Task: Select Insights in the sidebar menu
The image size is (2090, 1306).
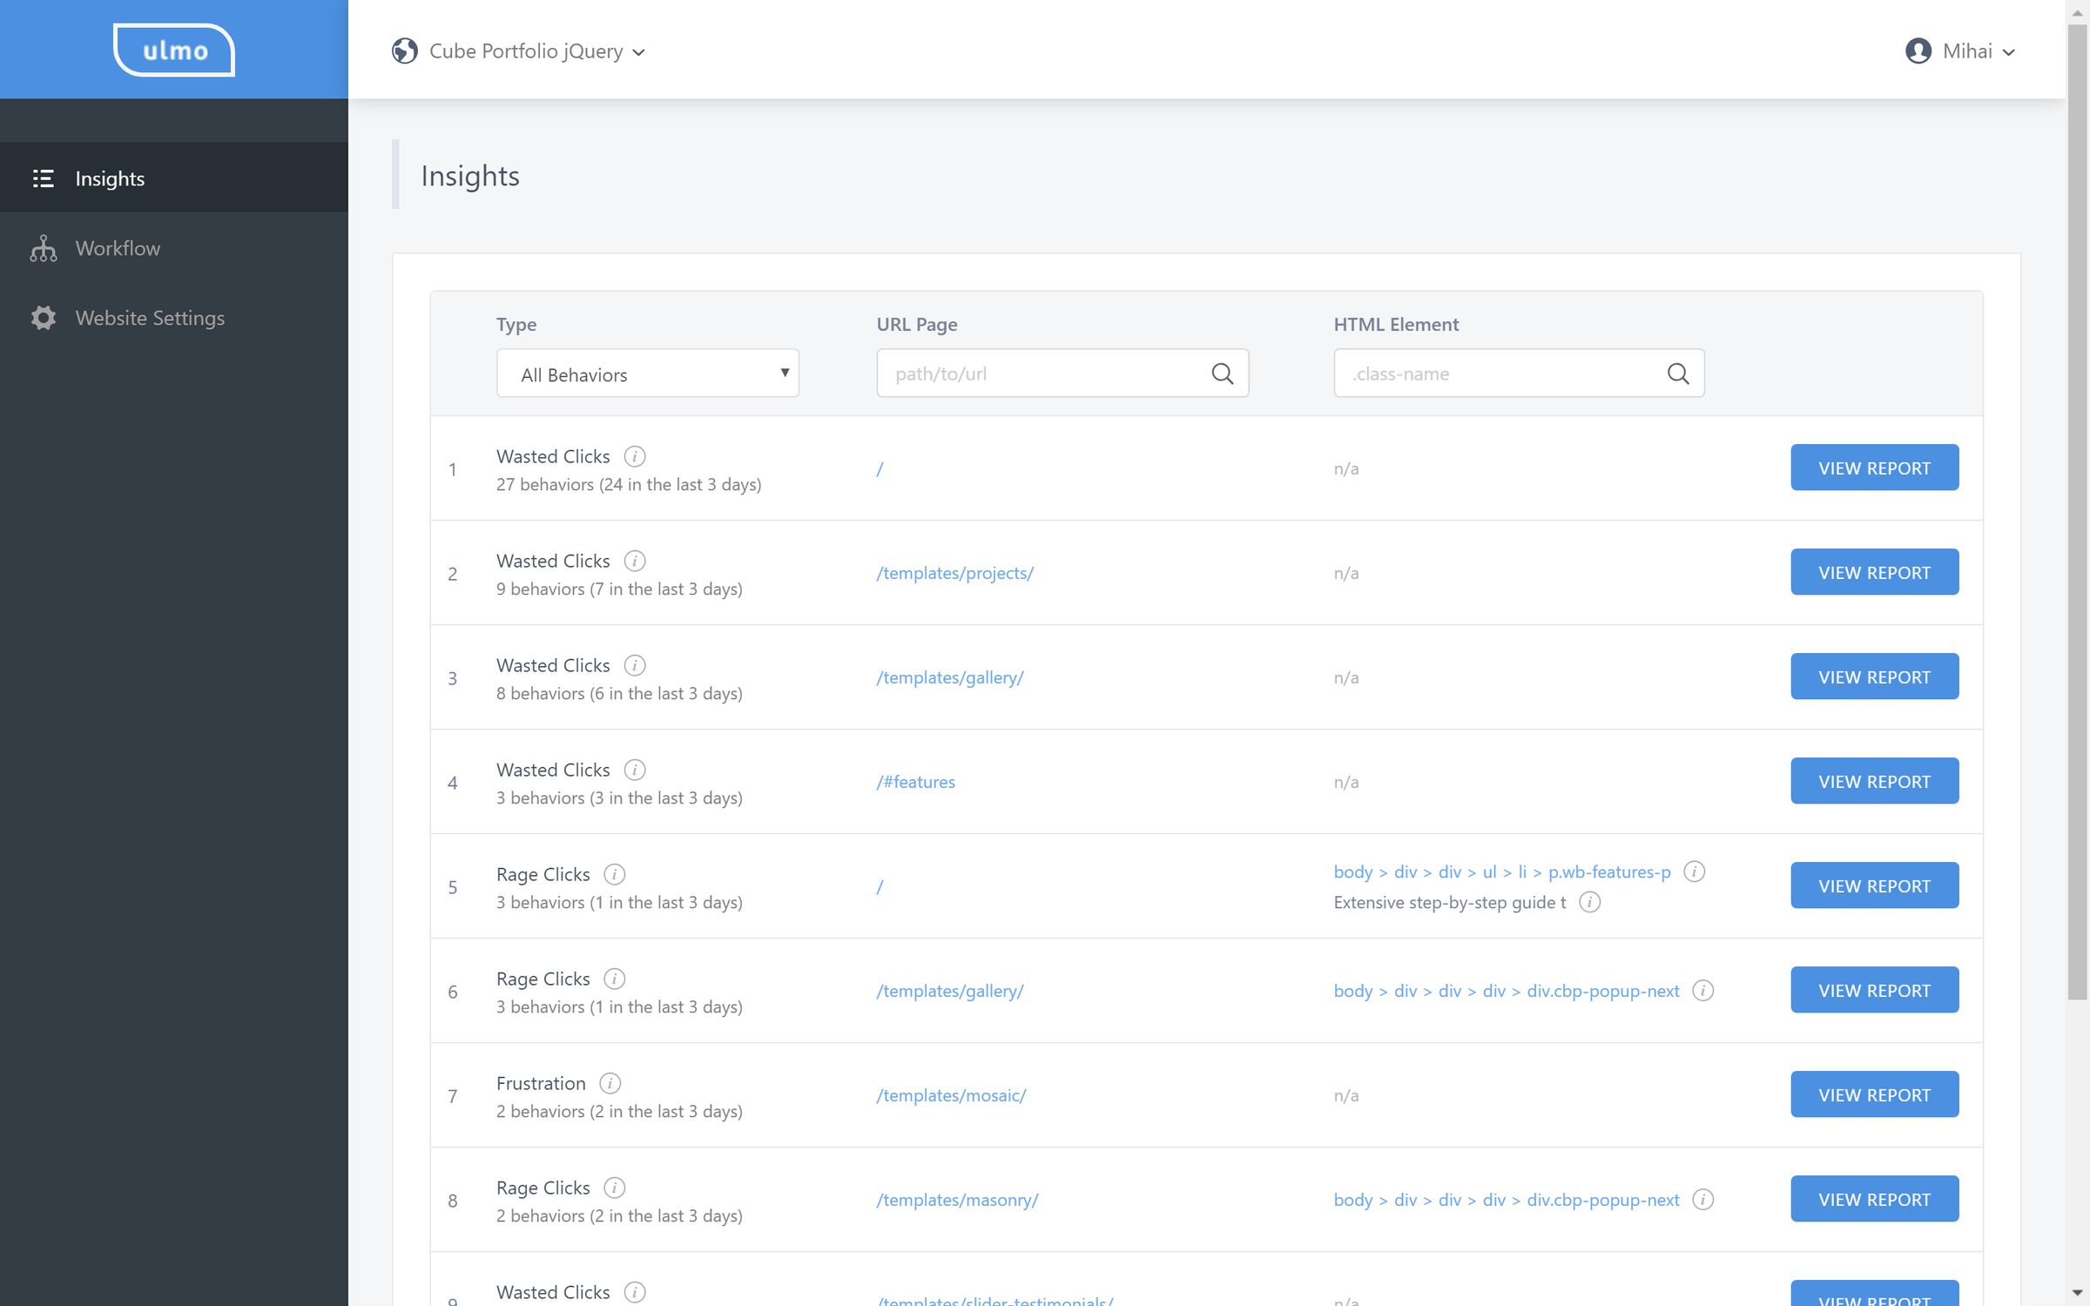Action: click(x=109, y=178)
